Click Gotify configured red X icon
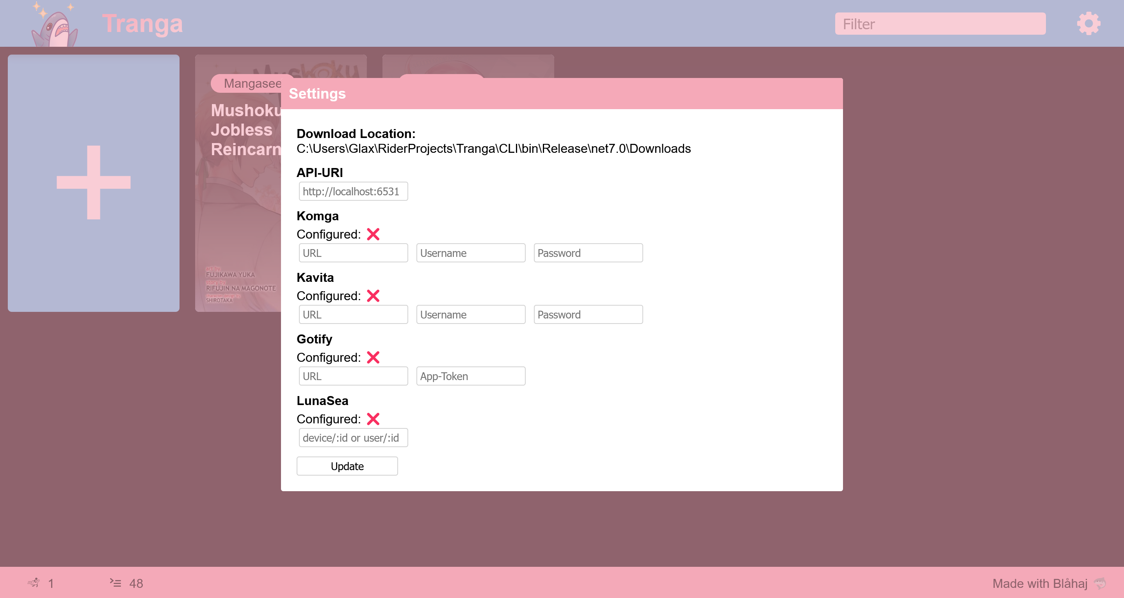Viewport: 1124px width, 598px height. 373,357
